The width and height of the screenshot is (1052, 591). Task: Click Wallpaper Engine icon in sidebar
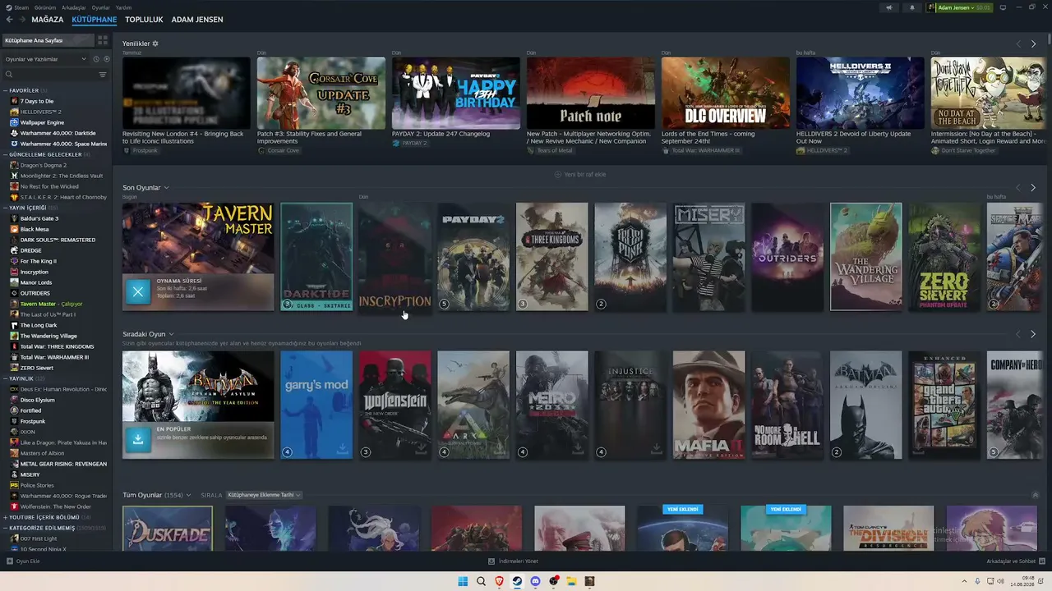(x=14, y=122)
